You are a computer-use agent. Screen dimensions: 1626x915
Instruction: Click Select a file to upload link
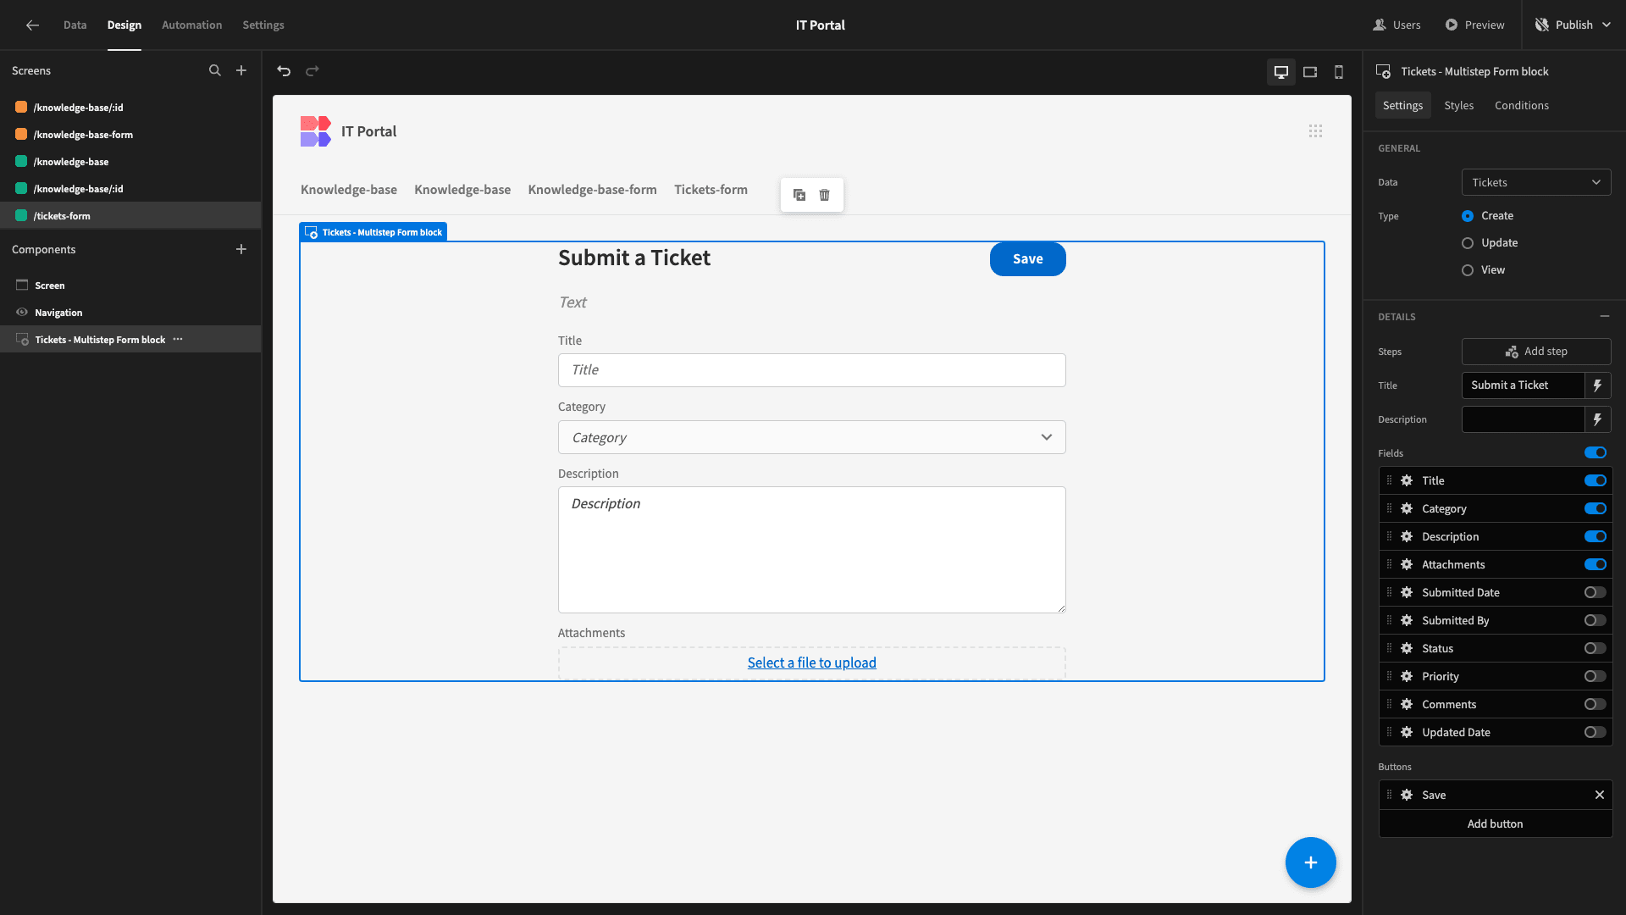tap(811, 663)
